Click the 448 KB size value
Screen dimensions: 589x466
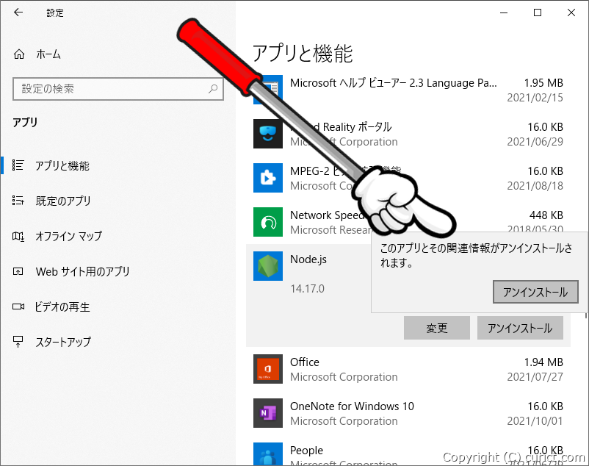point(546,215)
